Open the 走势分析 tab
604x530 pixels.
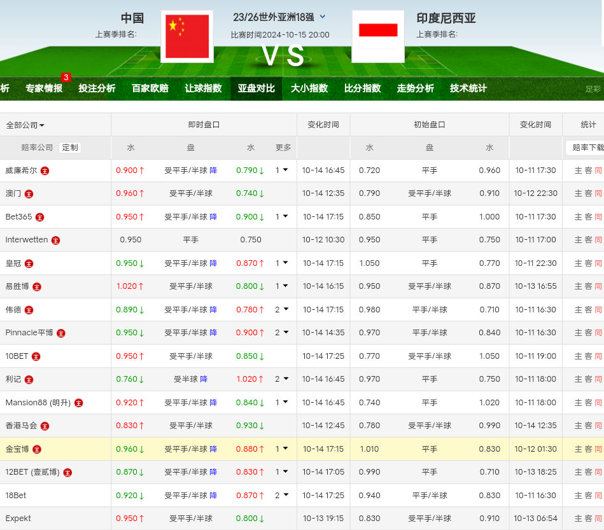[x=416, y=88]
